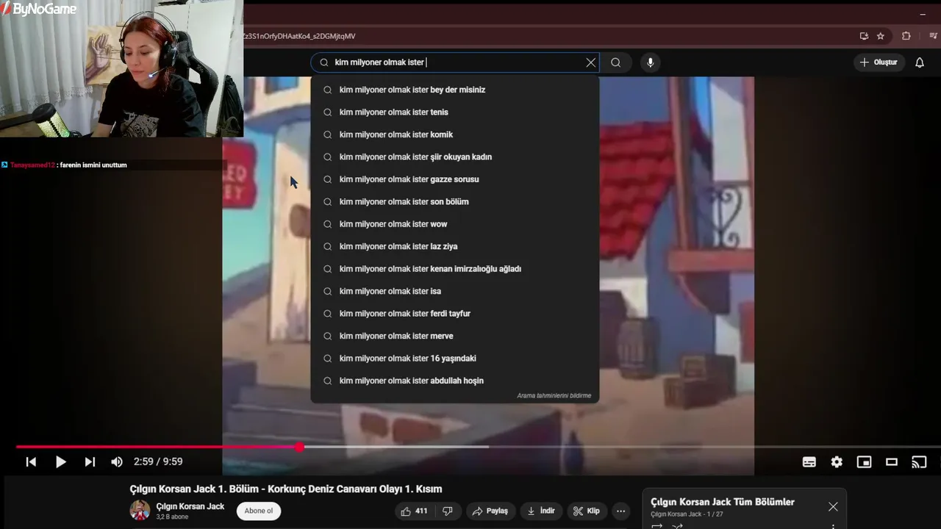941x529 pixels.
Task: Choose suggestion 'ferdi tayfur'
Action: click(454, 314)
